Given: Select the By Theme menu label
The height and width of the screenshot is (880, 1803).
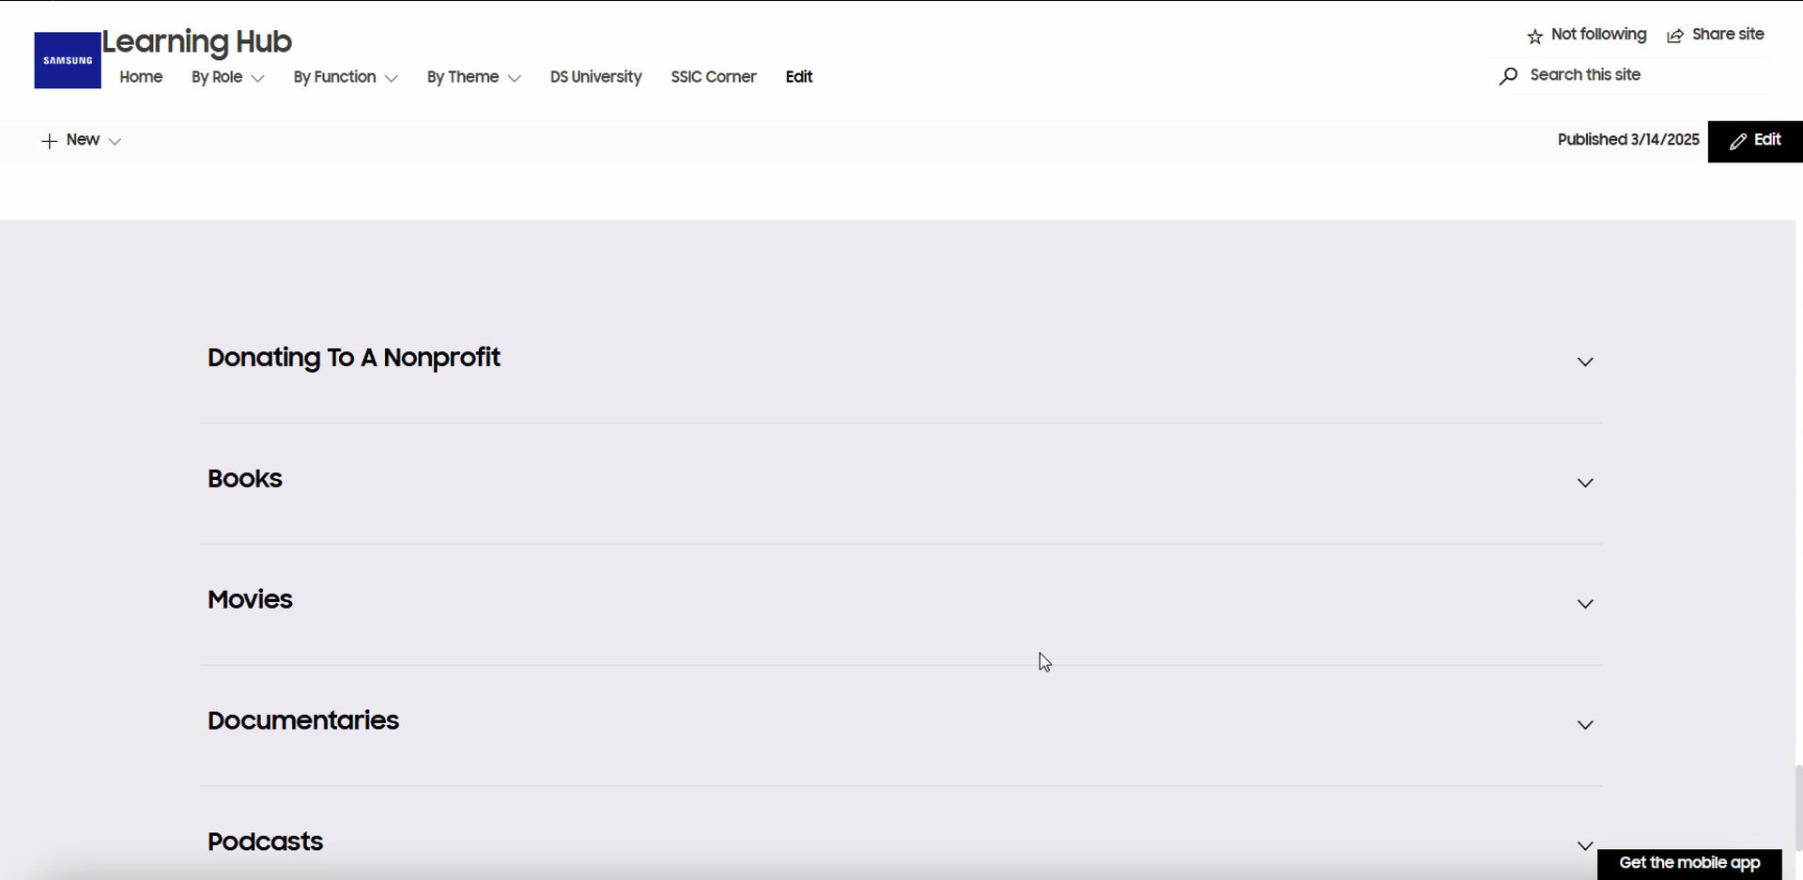Looking at the screenshot, I should tap(463, 77).
